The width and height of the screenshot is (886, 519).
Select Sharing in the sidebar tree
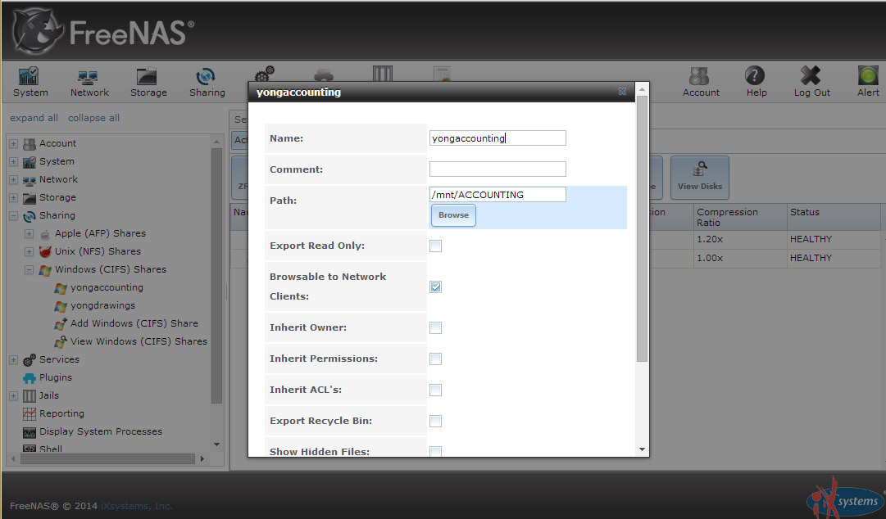[x=57, y=215]
